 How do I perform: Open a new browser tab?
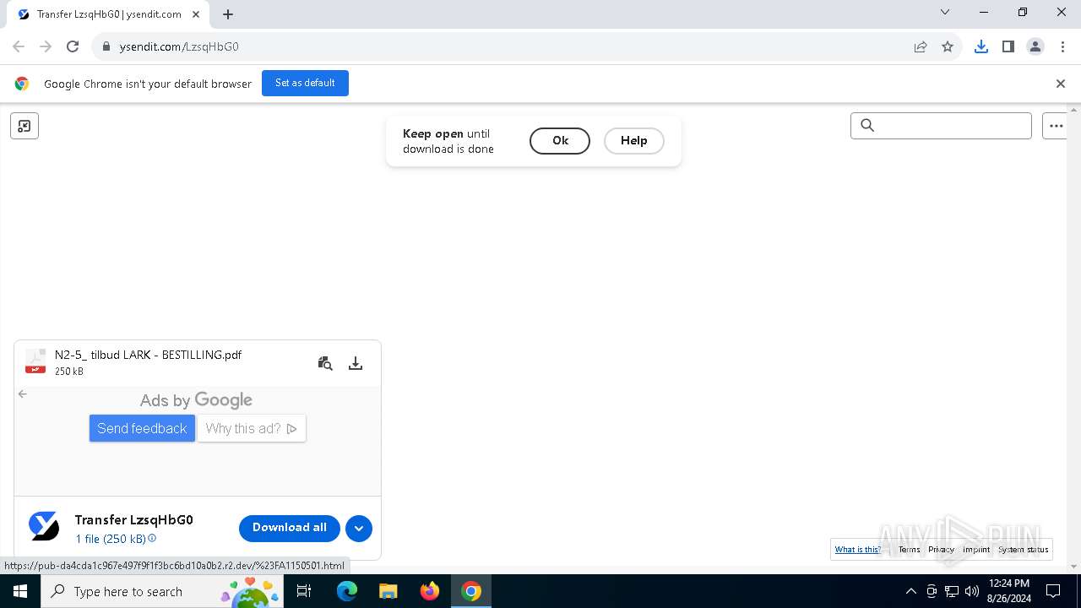coord(228,14)
